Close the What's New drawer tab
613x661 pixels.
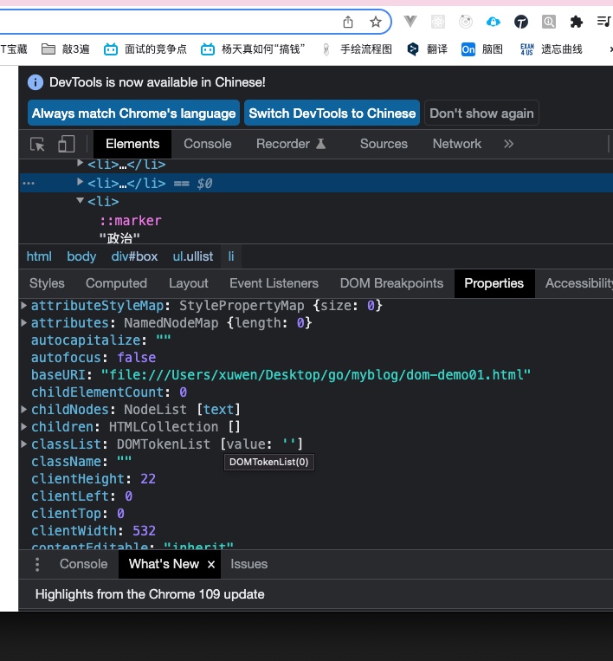(x=211, y=565)
